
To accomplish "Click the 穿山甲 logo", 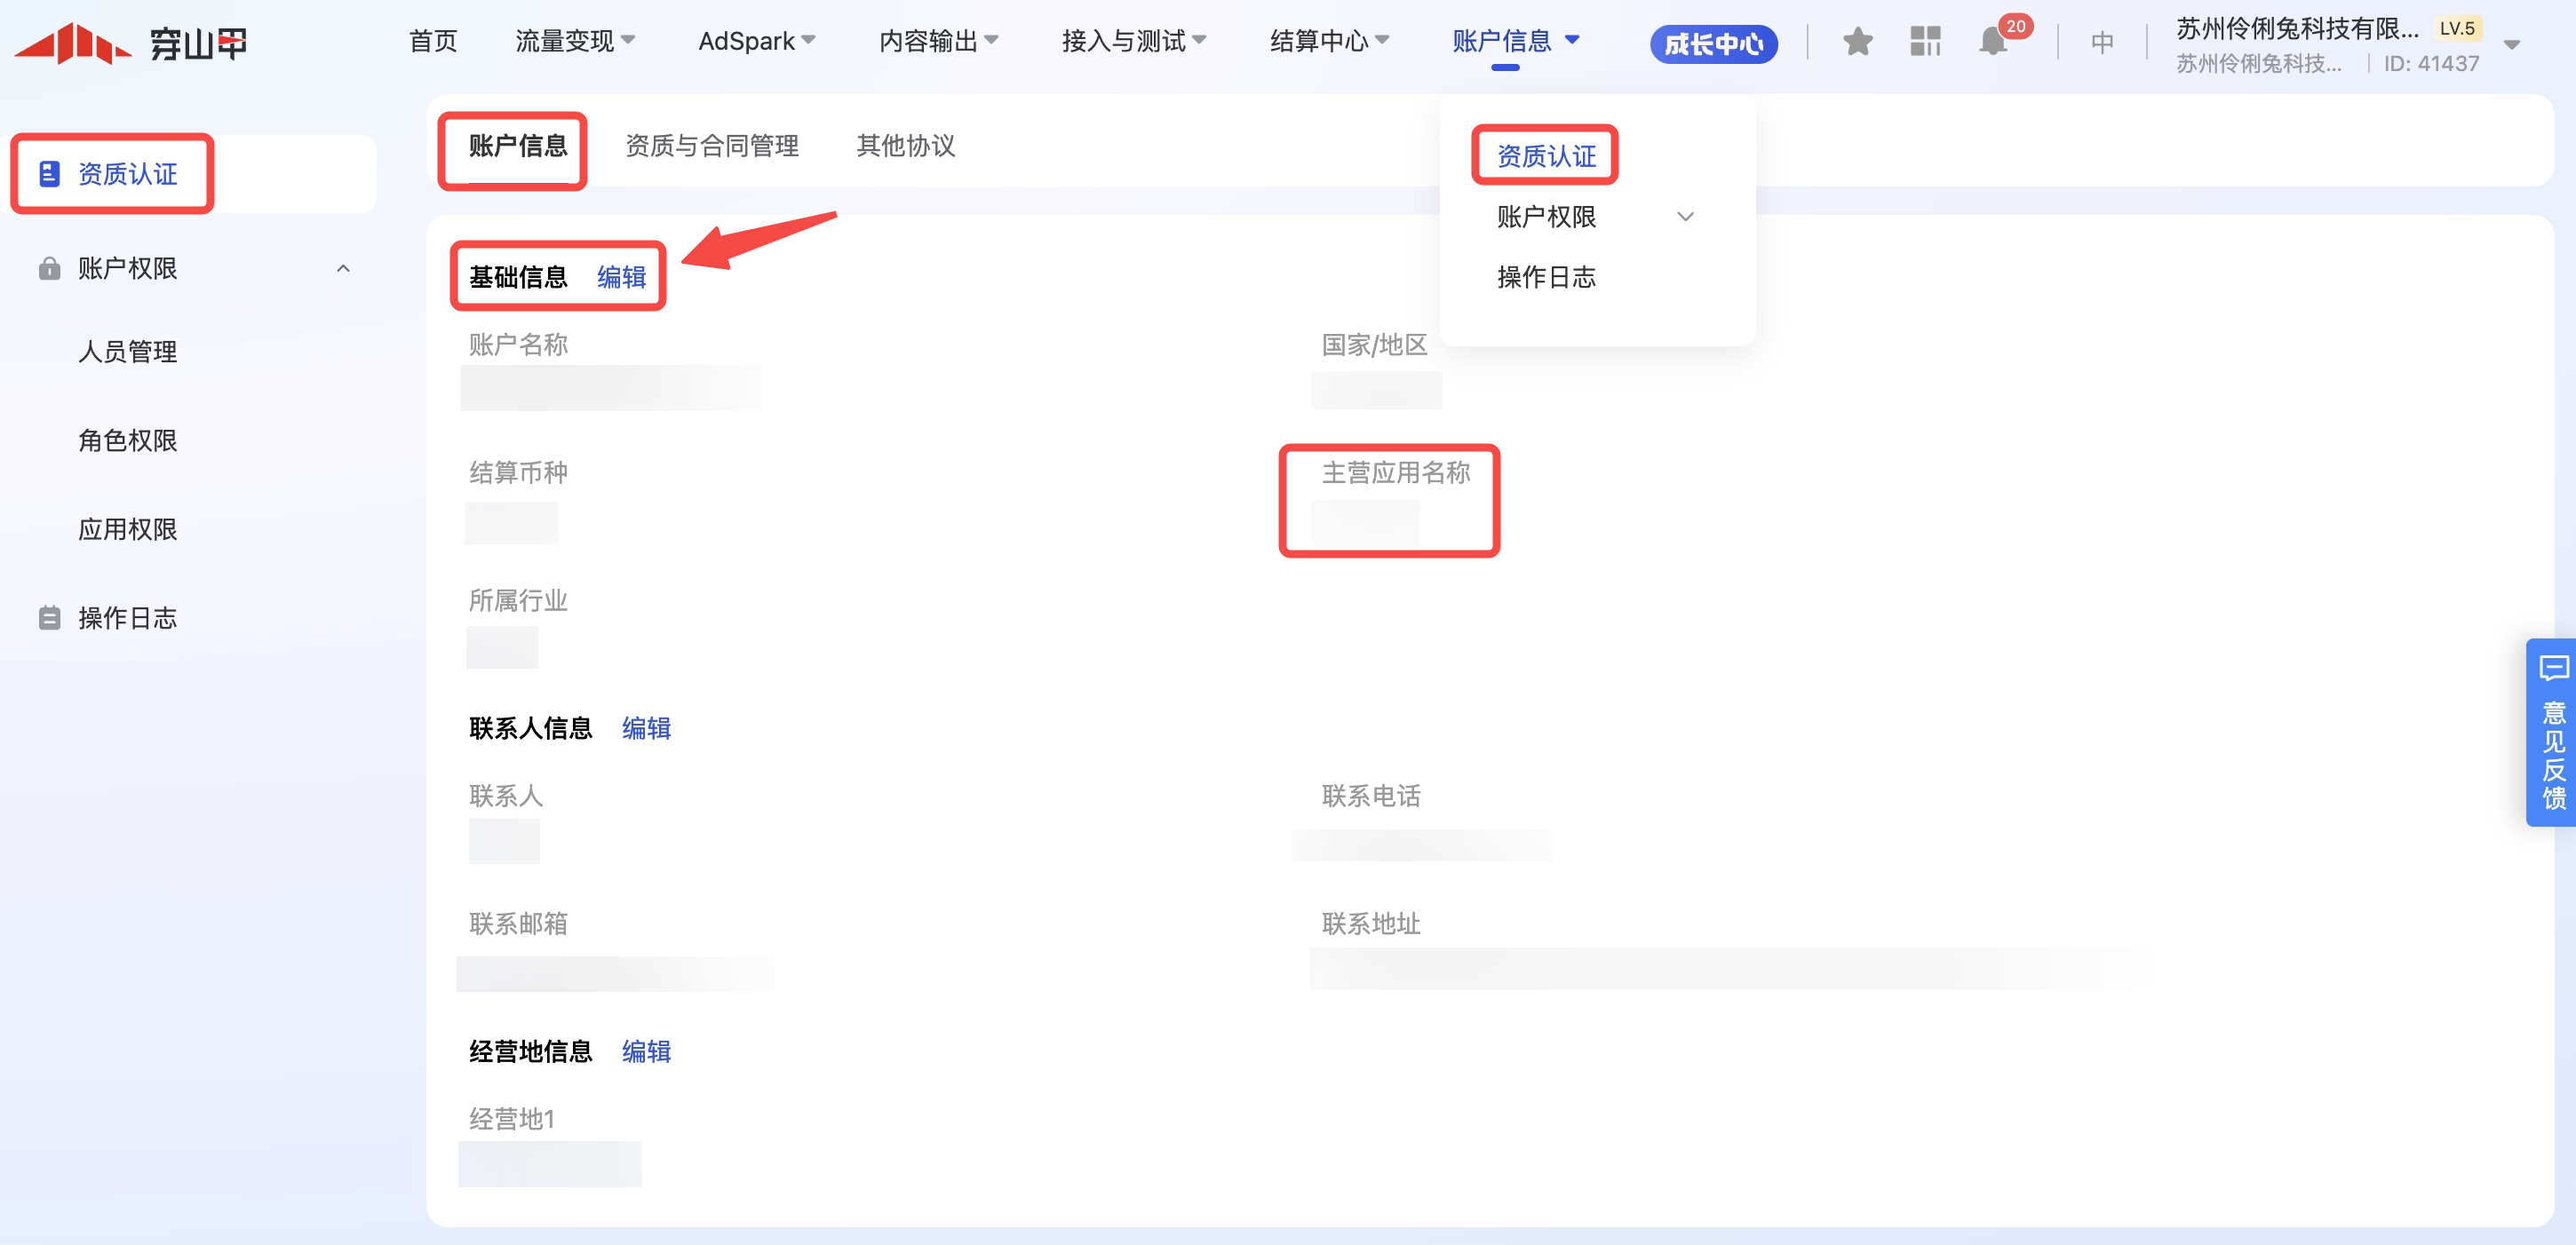I will pos(130,42).
